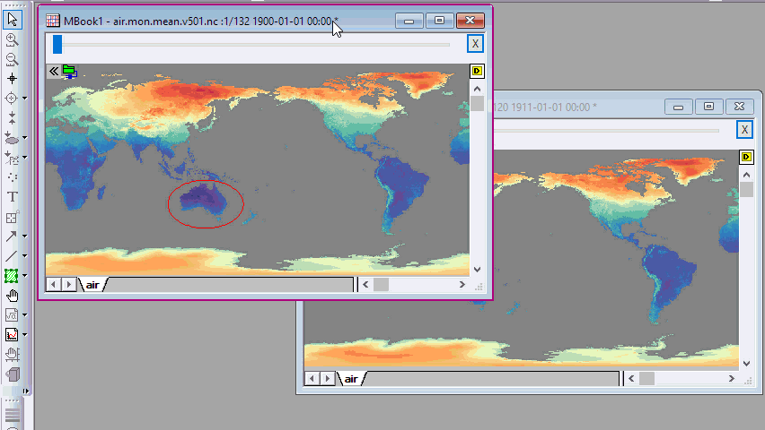Choose the Line drawing tool

(x=13, y=256)
